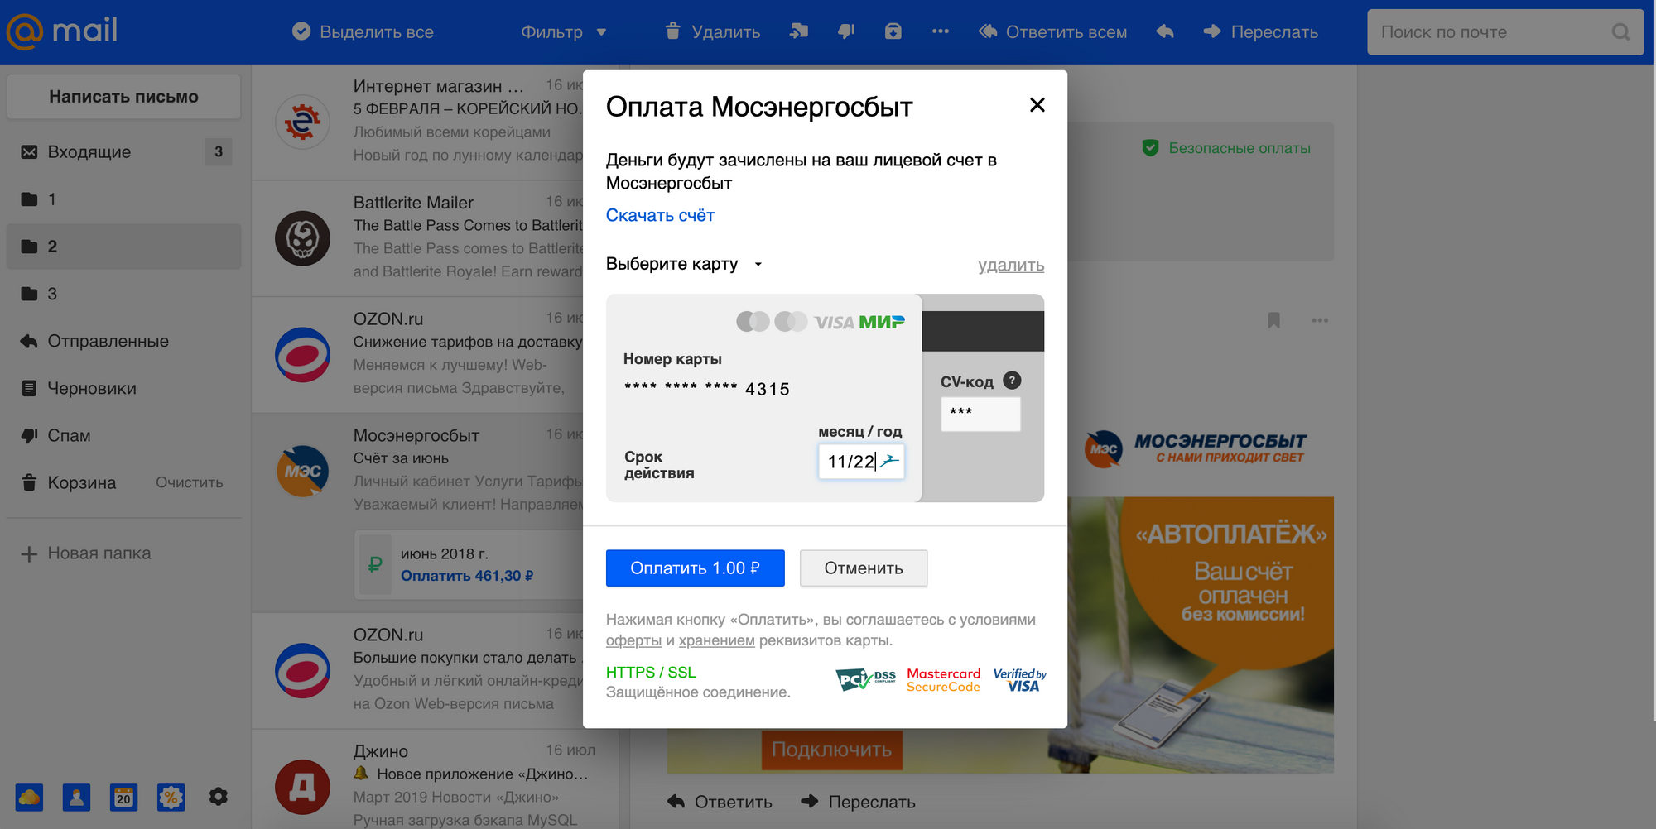
Task: Click Переслать below the email
Action: click(x=858, y=802)
